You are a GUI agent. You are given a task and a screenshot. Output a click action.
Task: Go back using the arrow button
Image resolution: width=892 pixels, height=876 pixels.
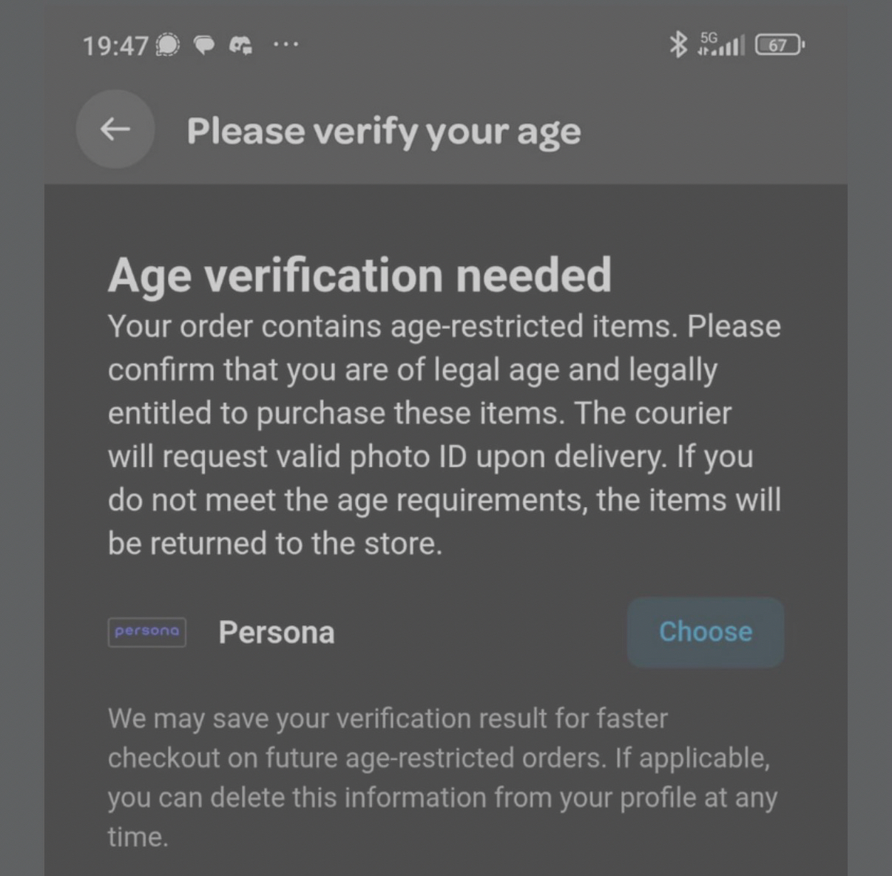115,129
